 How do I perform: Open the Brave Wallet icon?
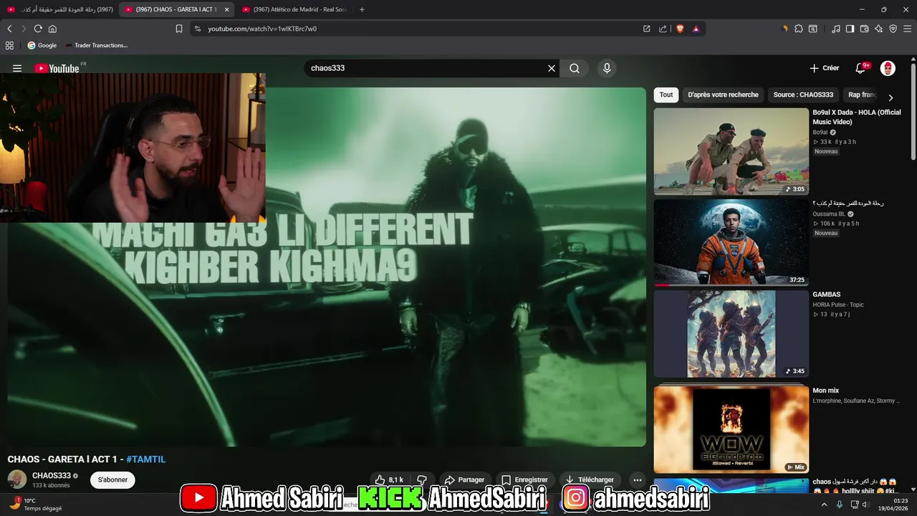(x=864, y=29)
